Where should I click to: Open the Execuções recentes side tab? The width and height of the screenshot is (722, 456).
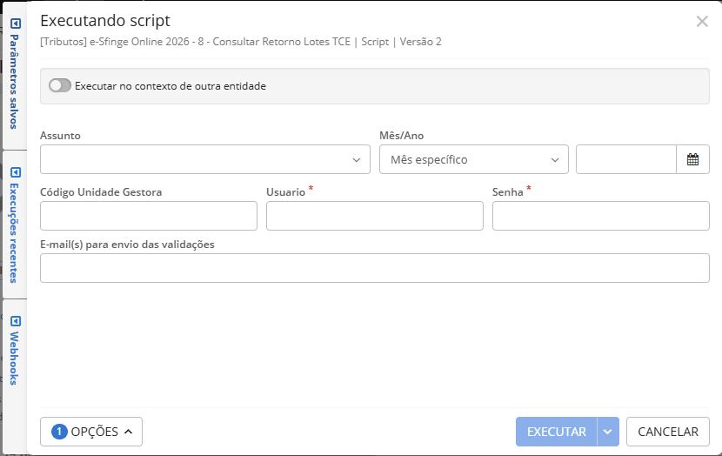pyautogui.click(x=15, y=232)
